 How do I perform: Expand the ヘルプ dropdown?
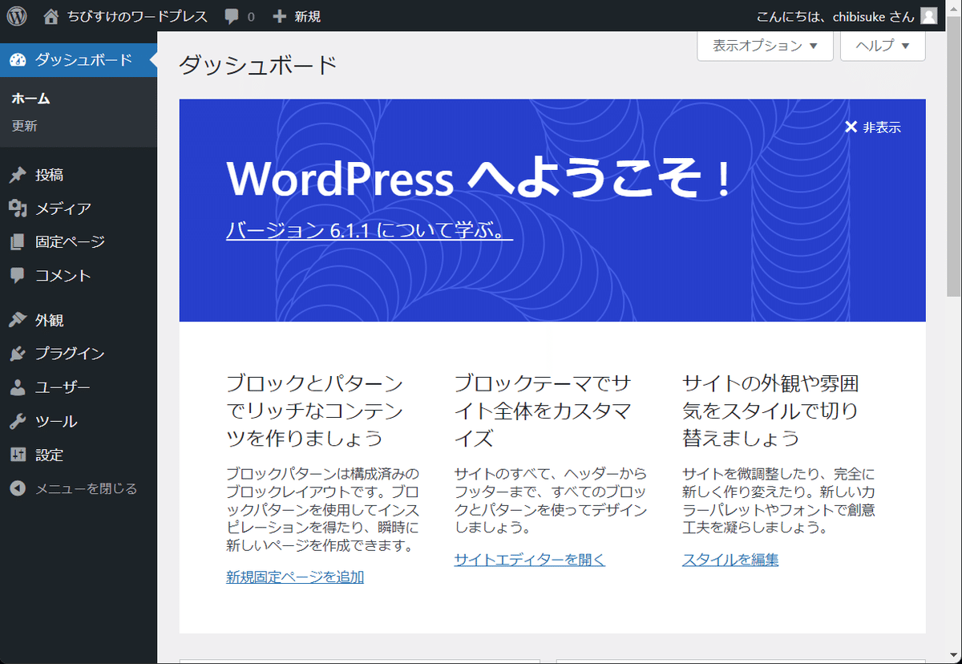[x=883, y=46]
